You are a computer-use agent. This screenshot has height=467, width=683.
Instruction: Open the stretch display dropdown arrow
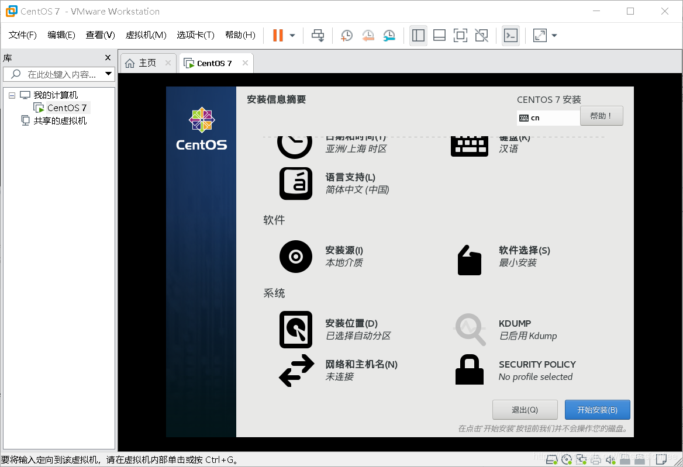pos(554,36)
